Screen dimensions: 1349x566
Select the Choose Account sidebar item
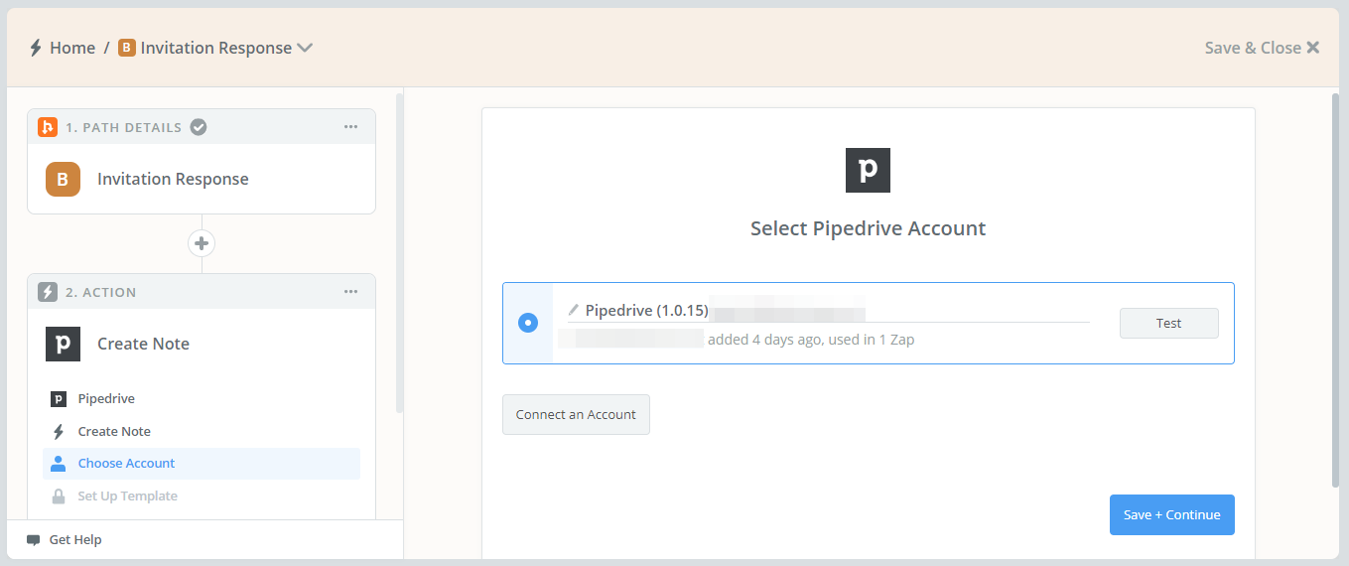pos(202,464)
